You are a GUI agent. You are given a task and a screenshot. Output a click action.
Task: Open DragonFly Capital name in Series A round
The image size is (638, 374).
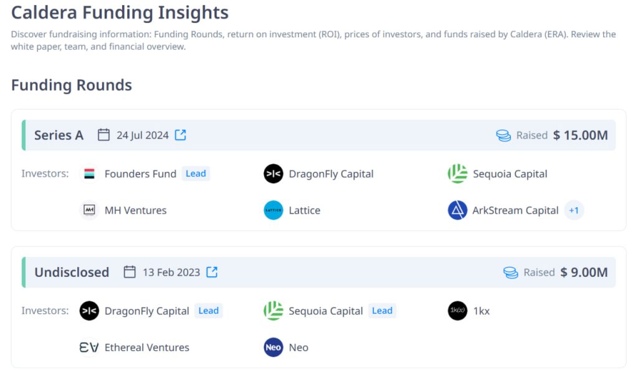[331, 174]
